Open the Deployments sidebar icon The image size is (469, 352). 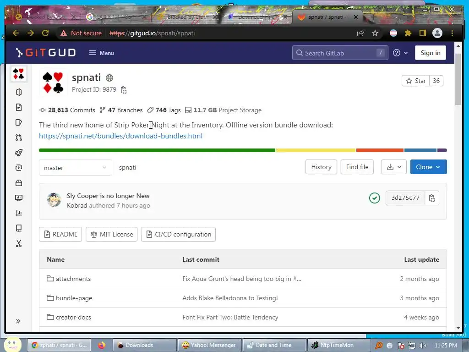tap(18, 168)
